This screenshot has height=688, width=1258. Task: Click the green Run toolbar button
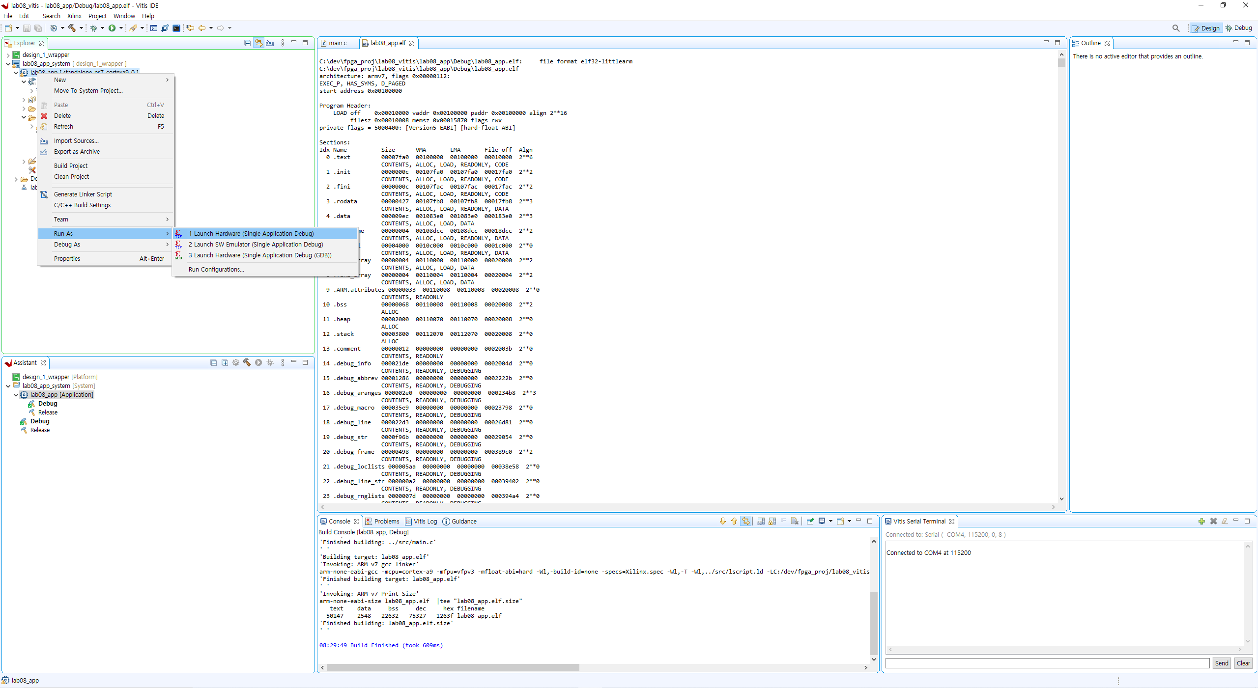coord(112,28)
